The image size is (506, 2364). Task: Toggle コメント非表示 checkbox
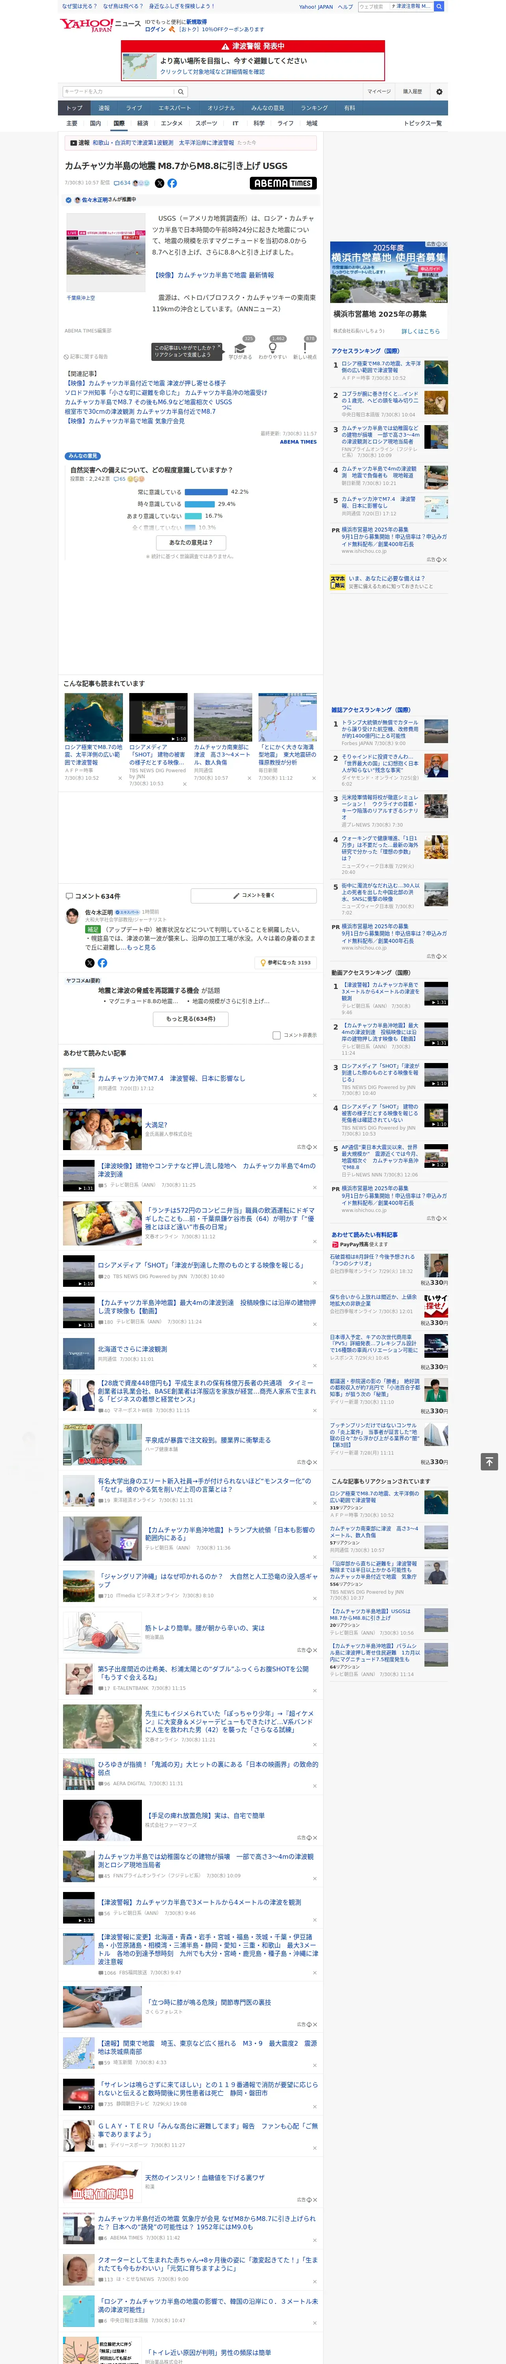[276, 1035]
